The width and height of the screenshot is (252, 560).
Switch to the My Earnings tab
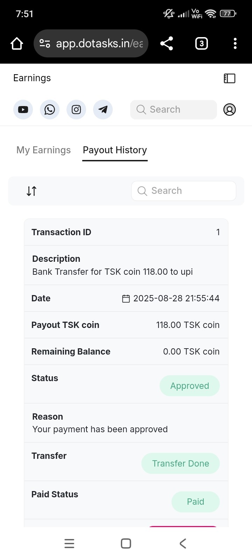43,150
